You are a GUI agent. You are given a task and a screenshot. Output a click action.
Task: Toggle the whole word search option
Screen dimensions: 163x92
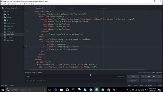(x=159, y=76)
